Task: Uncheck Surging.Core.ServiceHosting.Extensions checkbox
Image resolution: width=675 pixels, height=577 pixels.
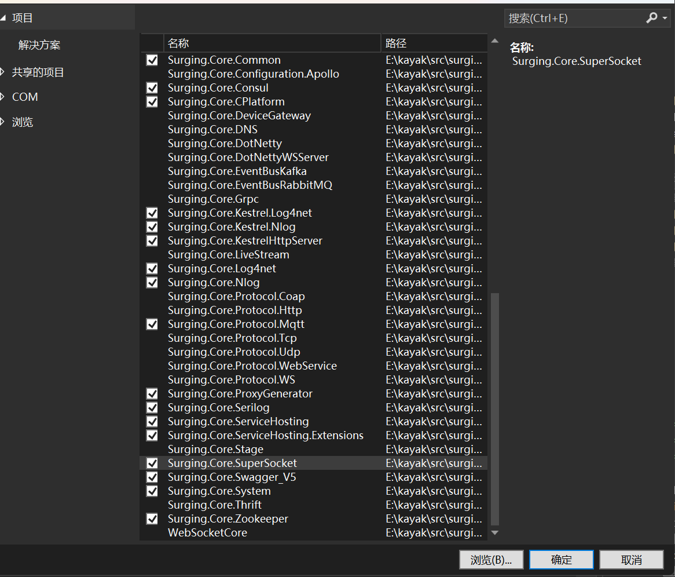Action: point(152,435)
